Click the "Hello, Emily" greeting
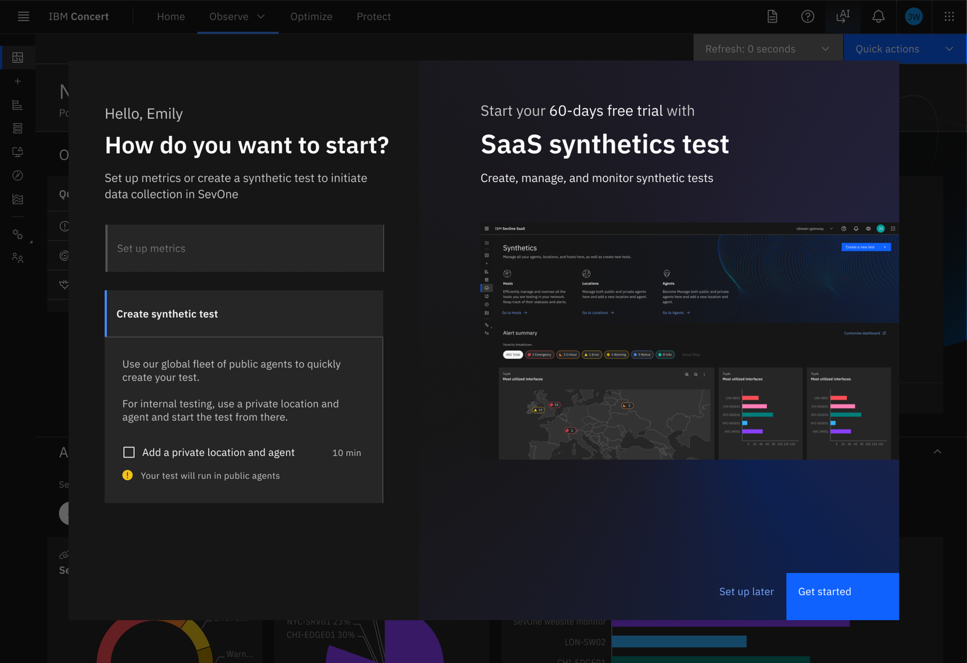Viewport: 967px width, 663px height. (144, 114)
